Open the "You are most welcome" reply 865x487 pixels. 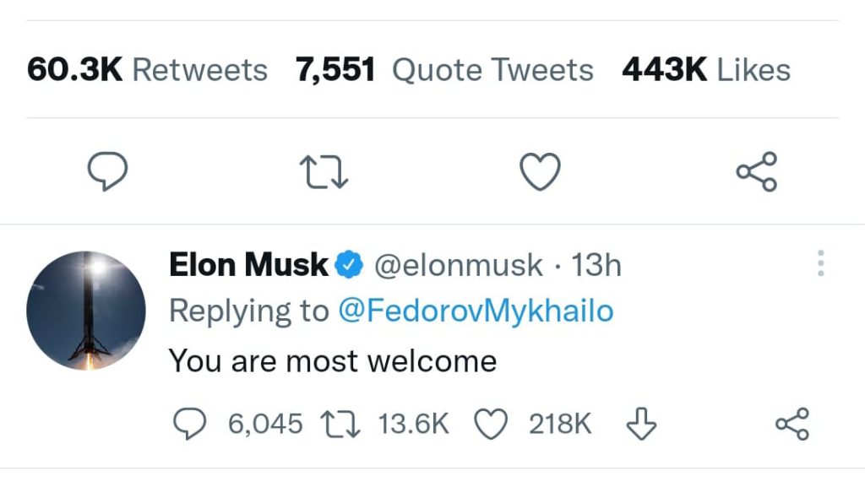[x=333, y=361]
